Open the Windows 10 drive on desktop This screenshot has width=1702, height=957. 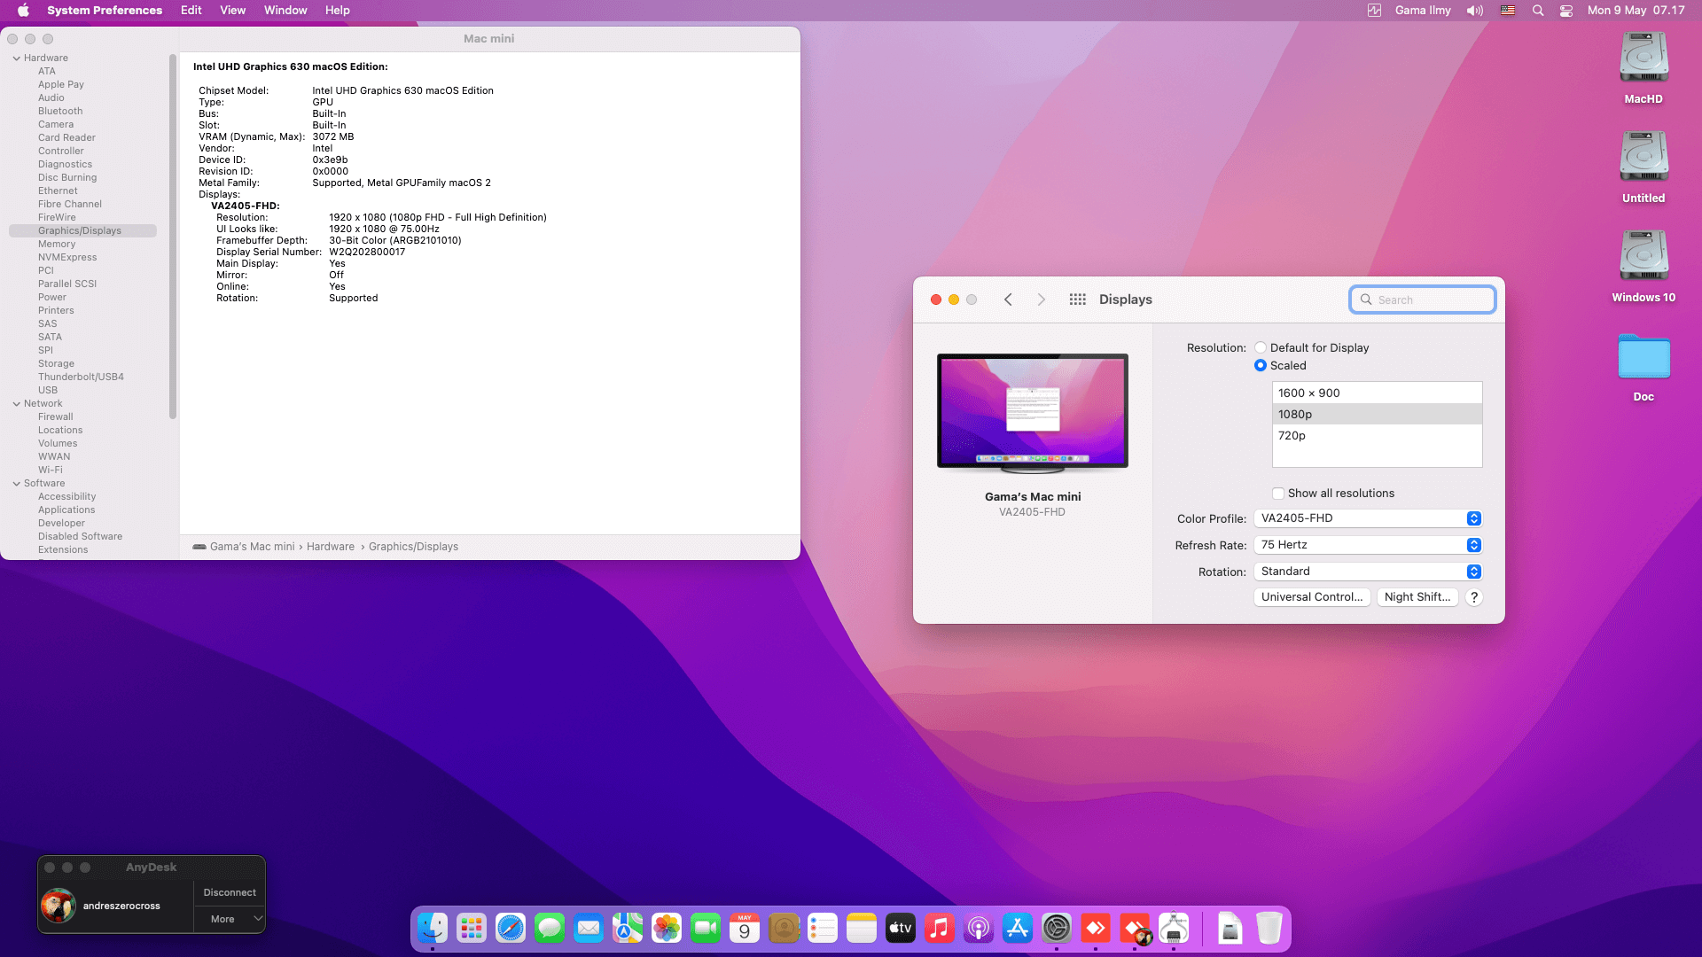1643,267
